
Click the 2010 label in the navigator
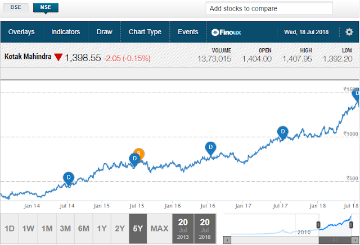304,233
